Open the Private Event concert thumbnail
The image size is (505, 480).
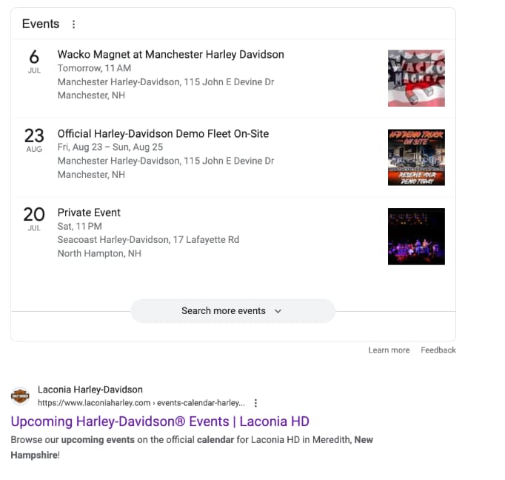click(416, 236)
